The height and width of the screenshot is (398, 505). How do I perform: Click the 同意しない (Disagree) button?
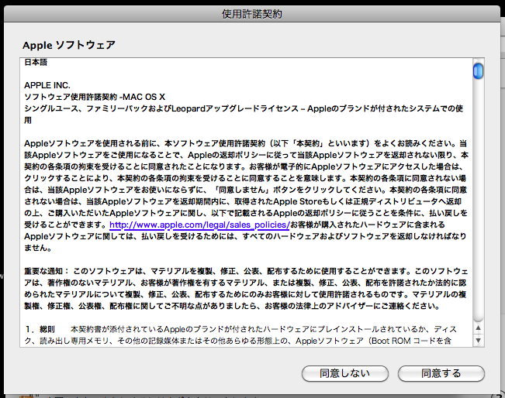(x=345, y=373)
